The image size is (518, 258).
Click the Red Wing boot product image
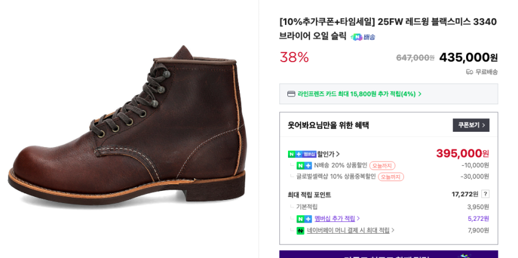click(x=127, y=128)
